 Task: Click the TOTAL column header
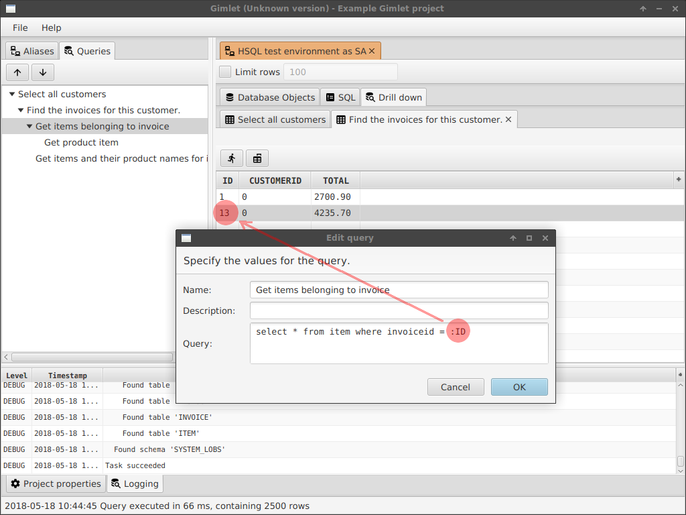point(336,180)
